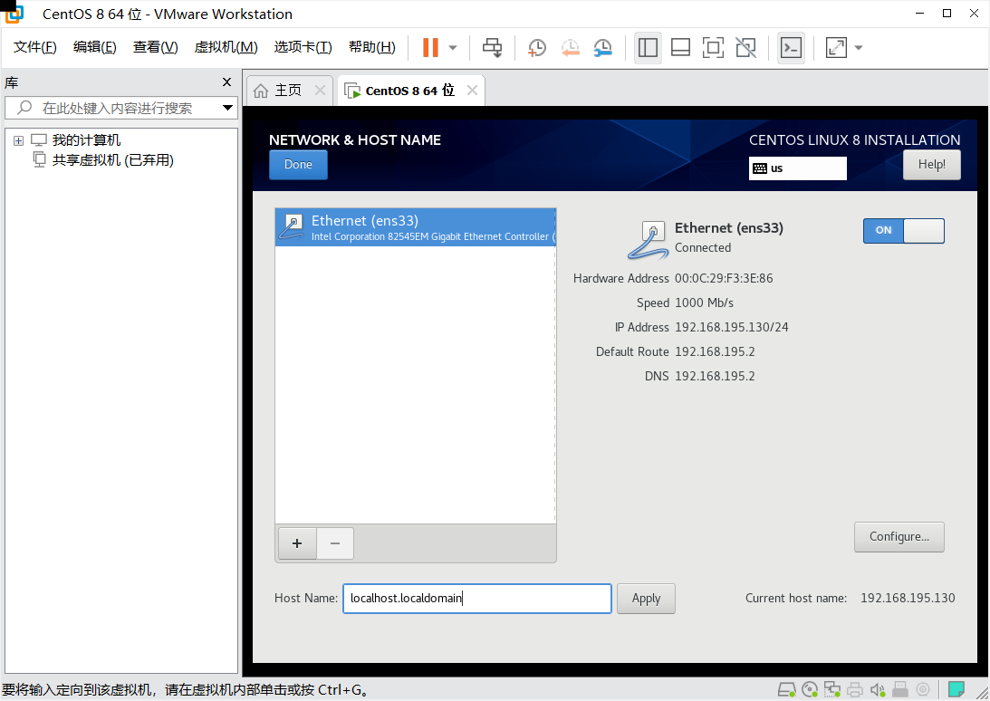Click the Help! button
The width and height of the screenshot is (990, 701).
click(931, 164)
